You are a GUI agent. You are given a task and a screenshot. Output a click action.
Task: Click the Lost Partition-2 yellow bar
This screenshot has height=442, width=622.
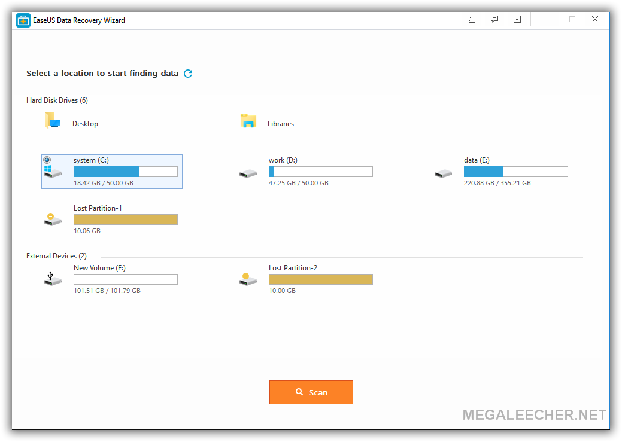coord(320,279)
